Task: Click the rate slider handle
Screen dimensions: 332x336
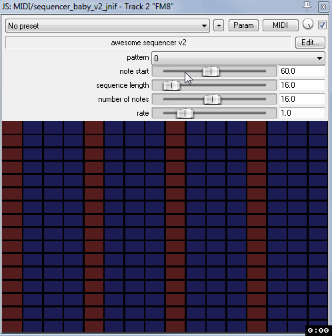Action: [x=185, y=113]
